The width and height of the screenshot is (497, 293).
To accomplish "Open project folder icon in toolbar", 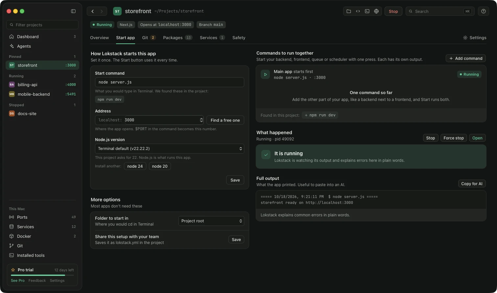I will tap(349, 11).
